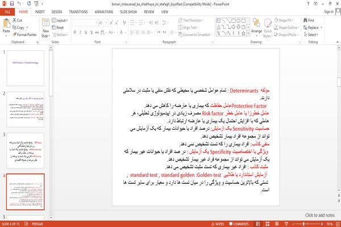Switch to the TRANSITIONS tab

coord(78,12)
